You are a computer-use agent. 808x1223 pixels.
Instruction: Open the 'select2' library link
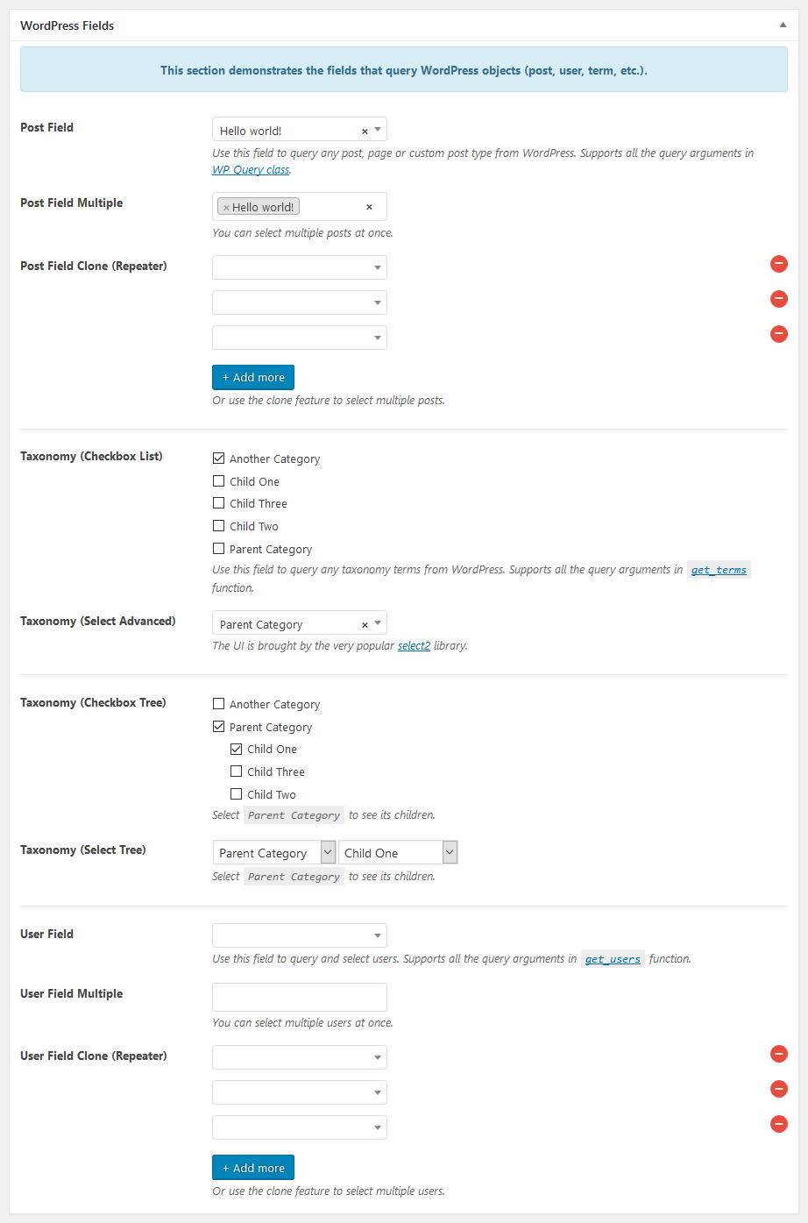(x=414, y=646)
